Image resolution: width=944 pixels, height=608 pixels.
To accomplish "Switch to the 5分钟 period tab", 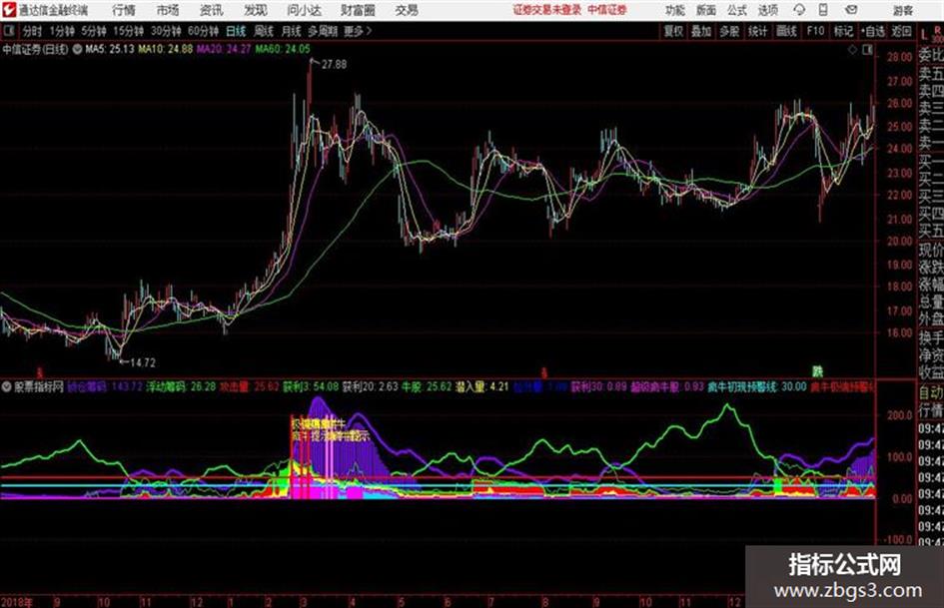I will pyautogui.click(x=93, y=31).
